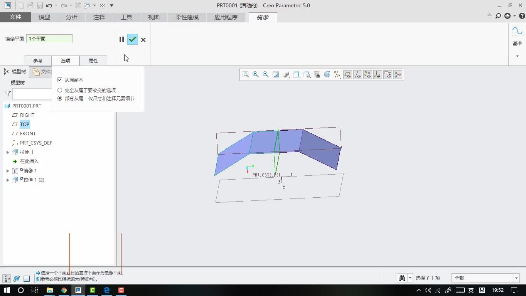Image resolution: width=526 pixels, height=296 pixels.
Task: Select radio 部分从属 - 仅尺寸和注释元素细节
Action: (x=60, y=98)
